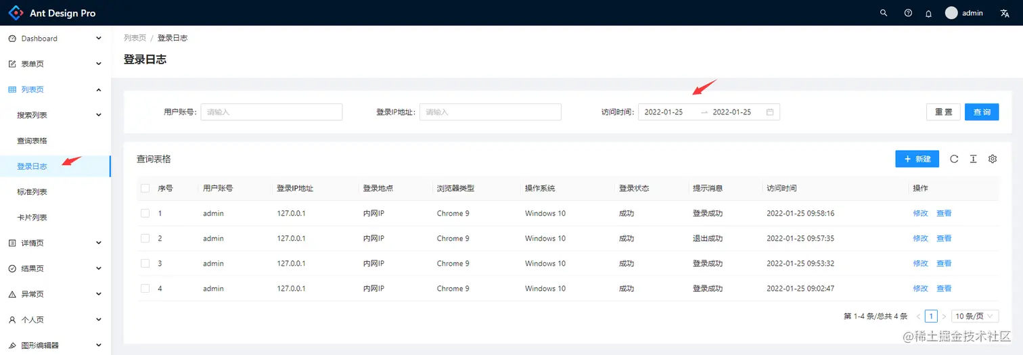
Task: Expand the 表单页 menu
Action: 55,64
